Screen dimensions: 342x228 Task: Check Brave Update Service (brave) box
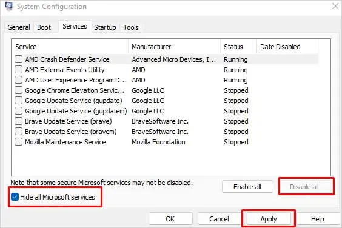coord(19,121)
